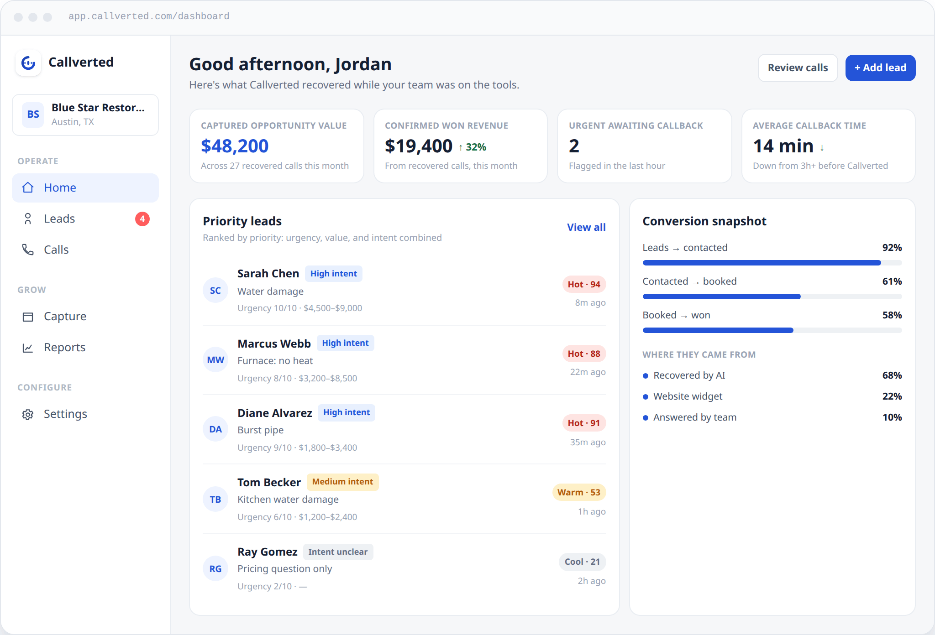
Task: Click the Calls phone icon
Action: click(x=28, y=250)
